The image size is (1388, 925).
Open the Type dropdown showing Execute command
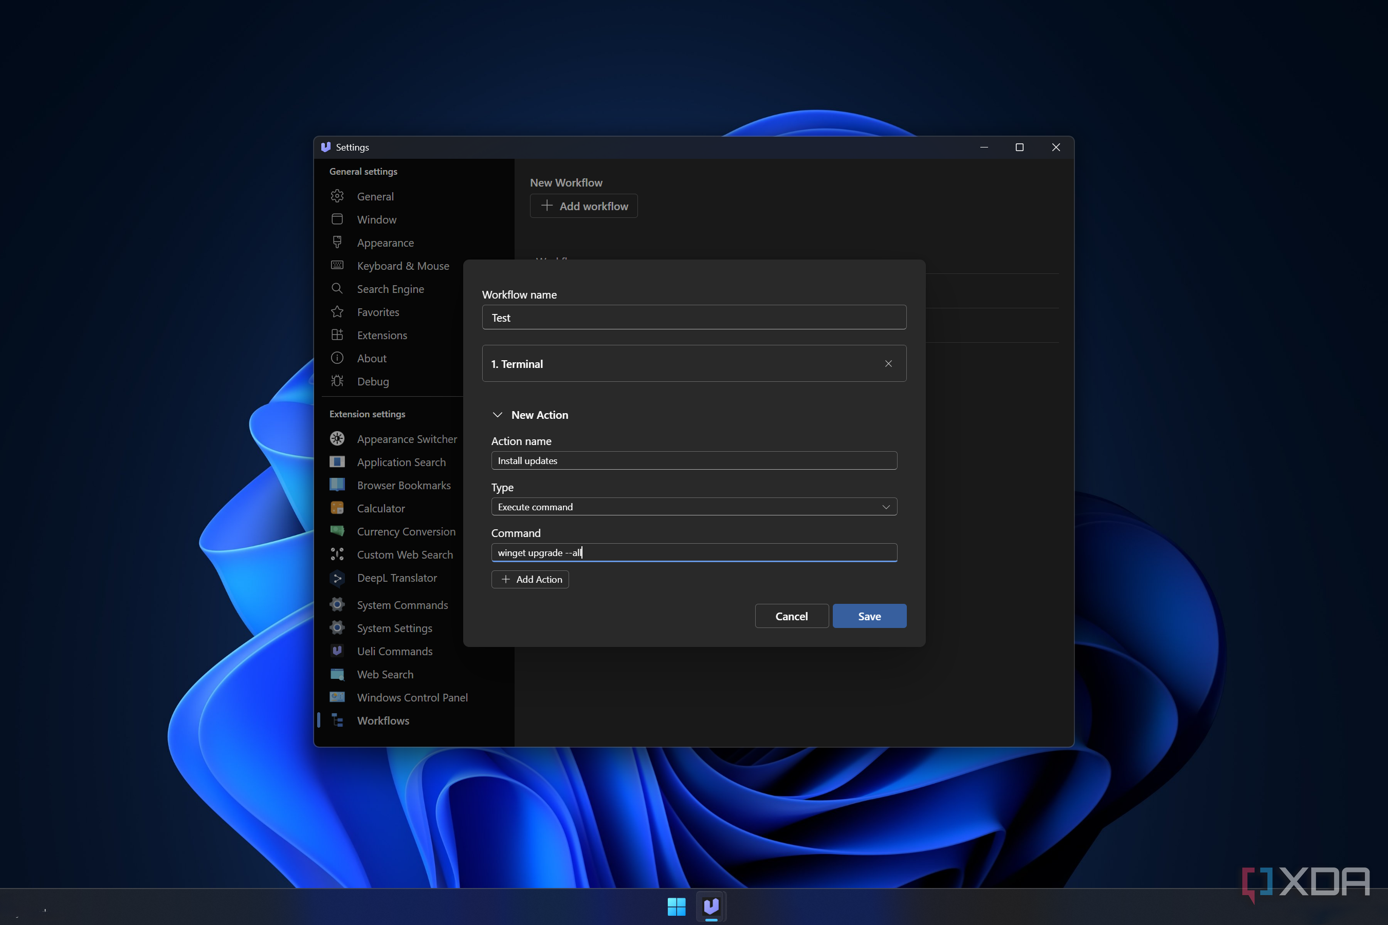[x=694, y=507]
